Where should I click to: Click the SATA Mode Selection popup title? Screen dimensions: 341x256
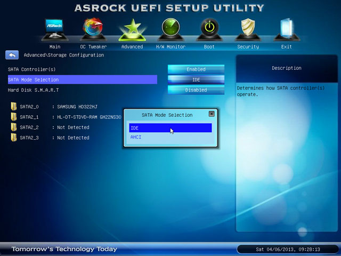coord(167,115)
